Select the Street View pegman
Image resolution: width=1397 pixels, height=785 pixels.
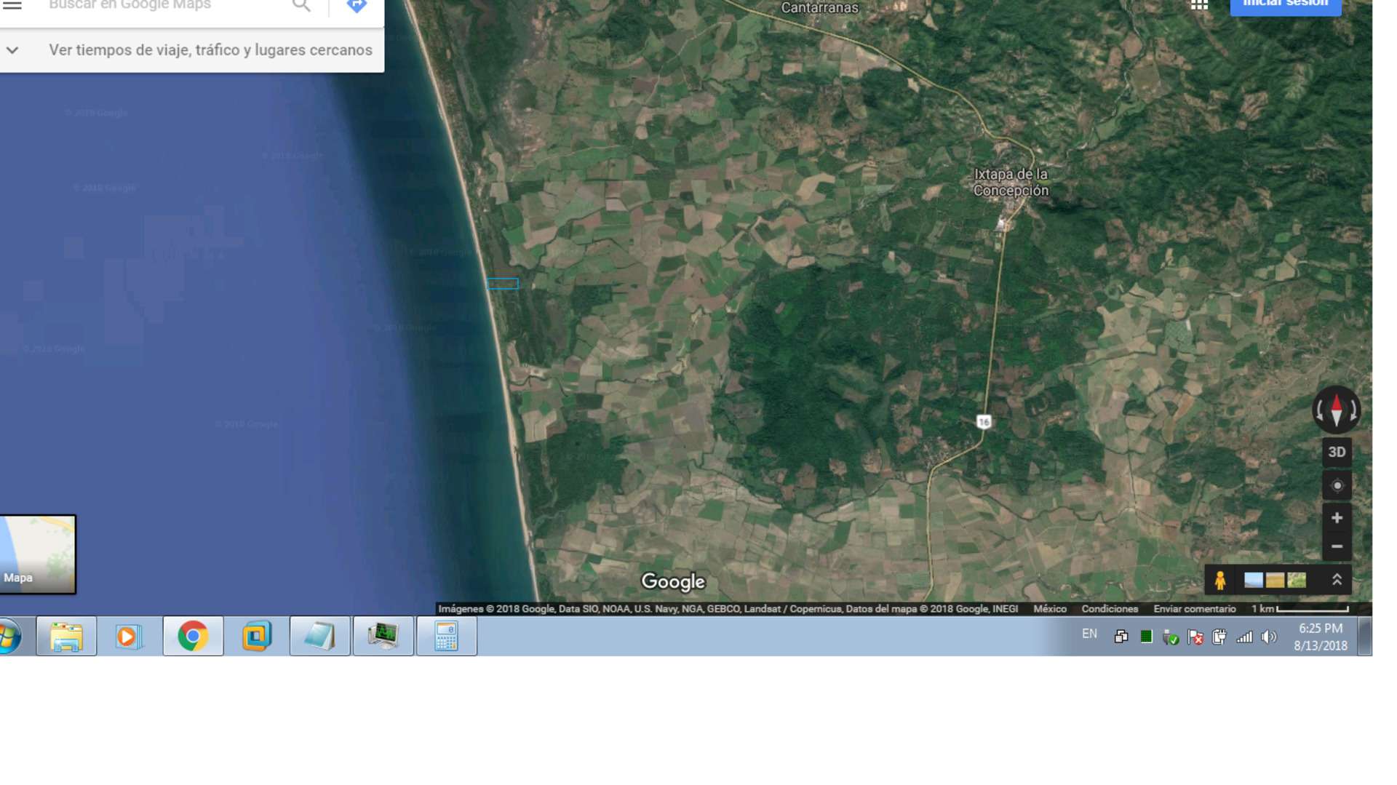[x=1220, y=580]
